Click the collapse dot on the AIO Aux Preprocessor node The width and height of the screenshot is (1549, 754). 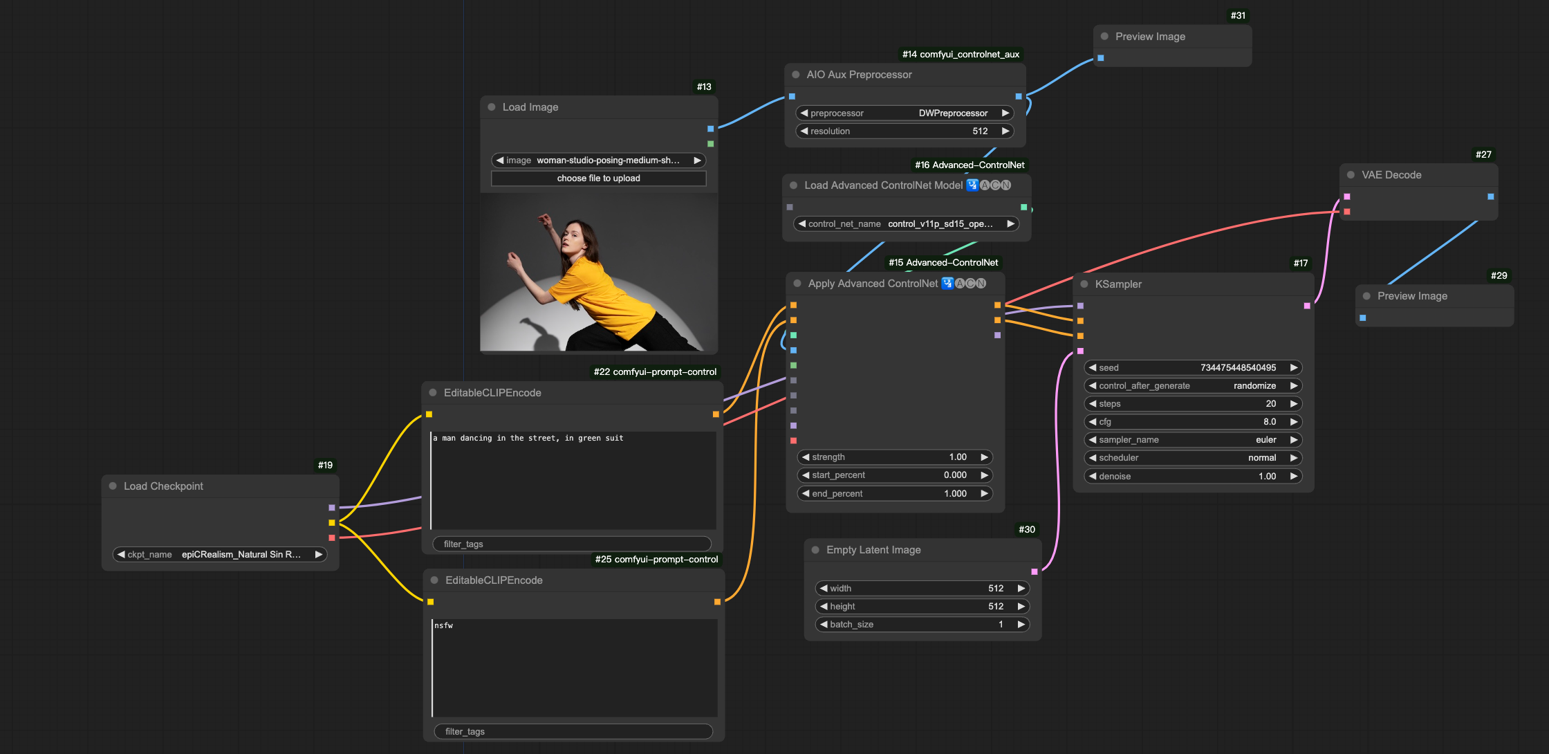(795, 74)
